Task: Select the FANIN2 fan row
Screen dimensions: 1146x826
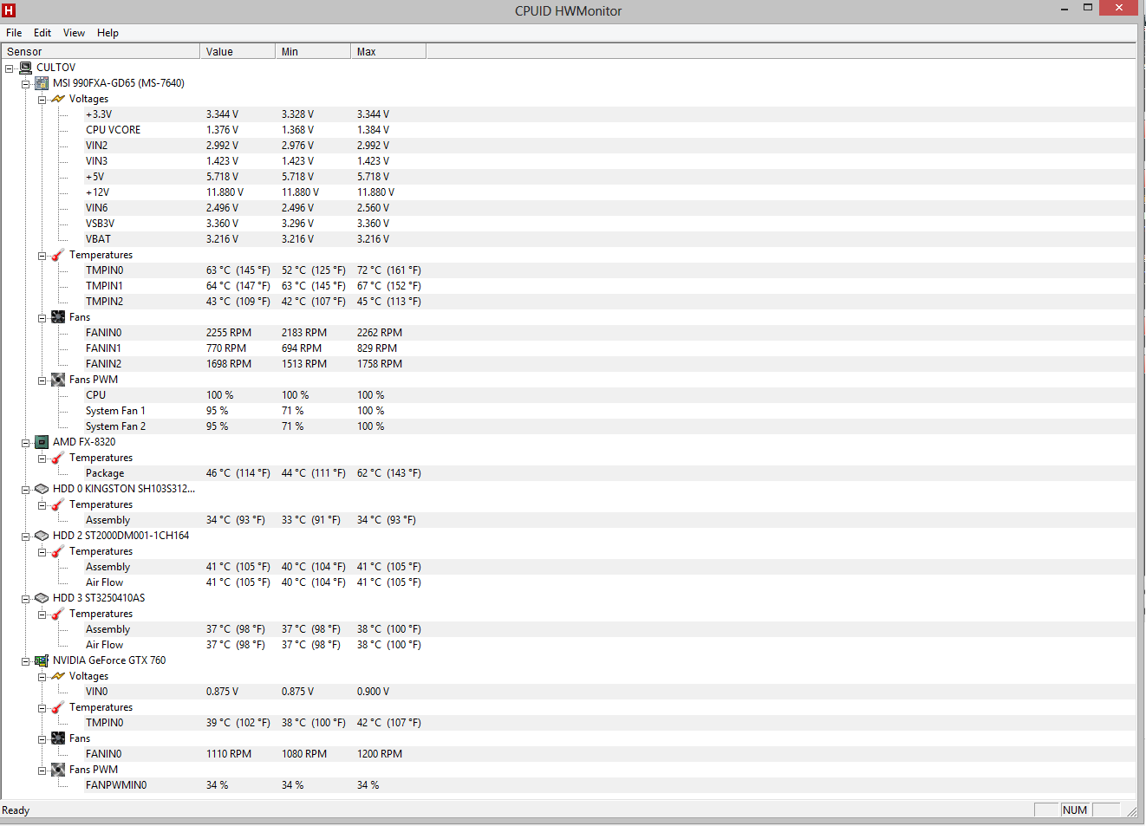Action: coord(569,364)
